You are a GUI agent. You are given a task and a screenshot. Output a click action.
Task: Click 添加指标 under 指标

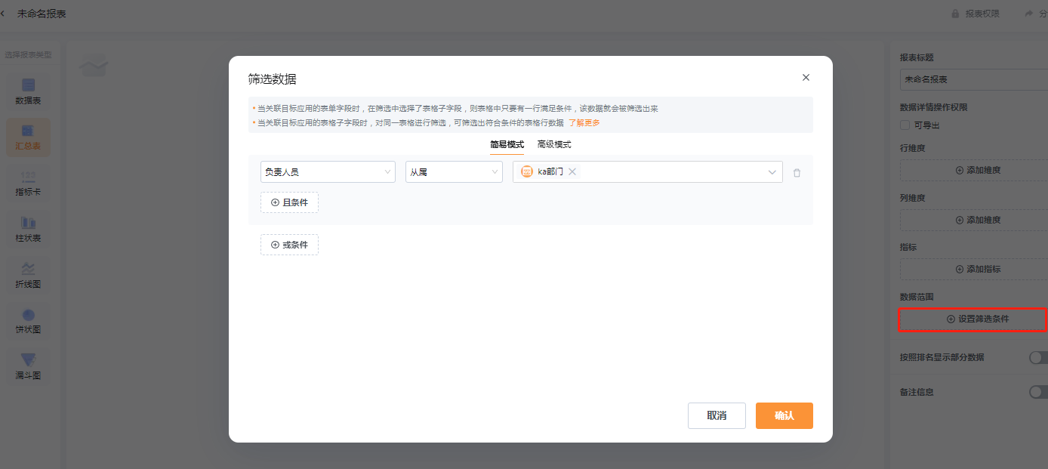[974, 269]
